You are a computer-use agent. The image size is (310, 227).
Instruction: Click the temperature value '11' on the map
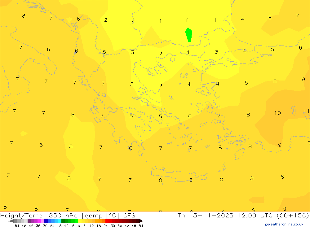[x=307, y=111]
